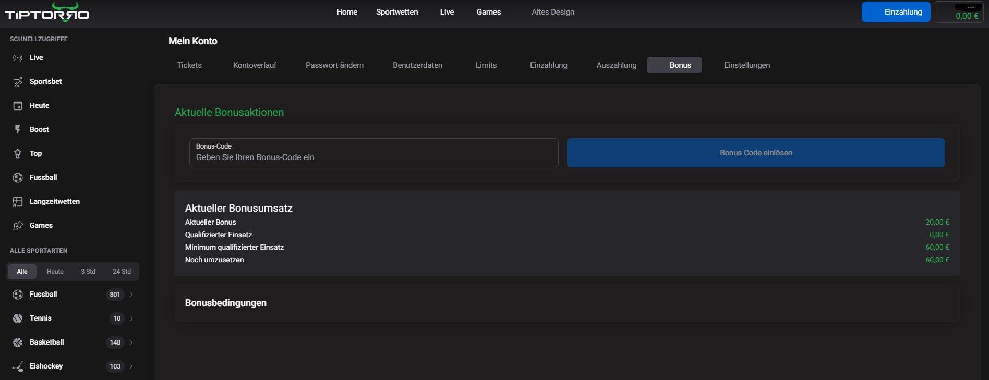This screenshot has width=989, height=380.
Task: Expand the Basketball category chevron
Action: [x=131, y=342]
